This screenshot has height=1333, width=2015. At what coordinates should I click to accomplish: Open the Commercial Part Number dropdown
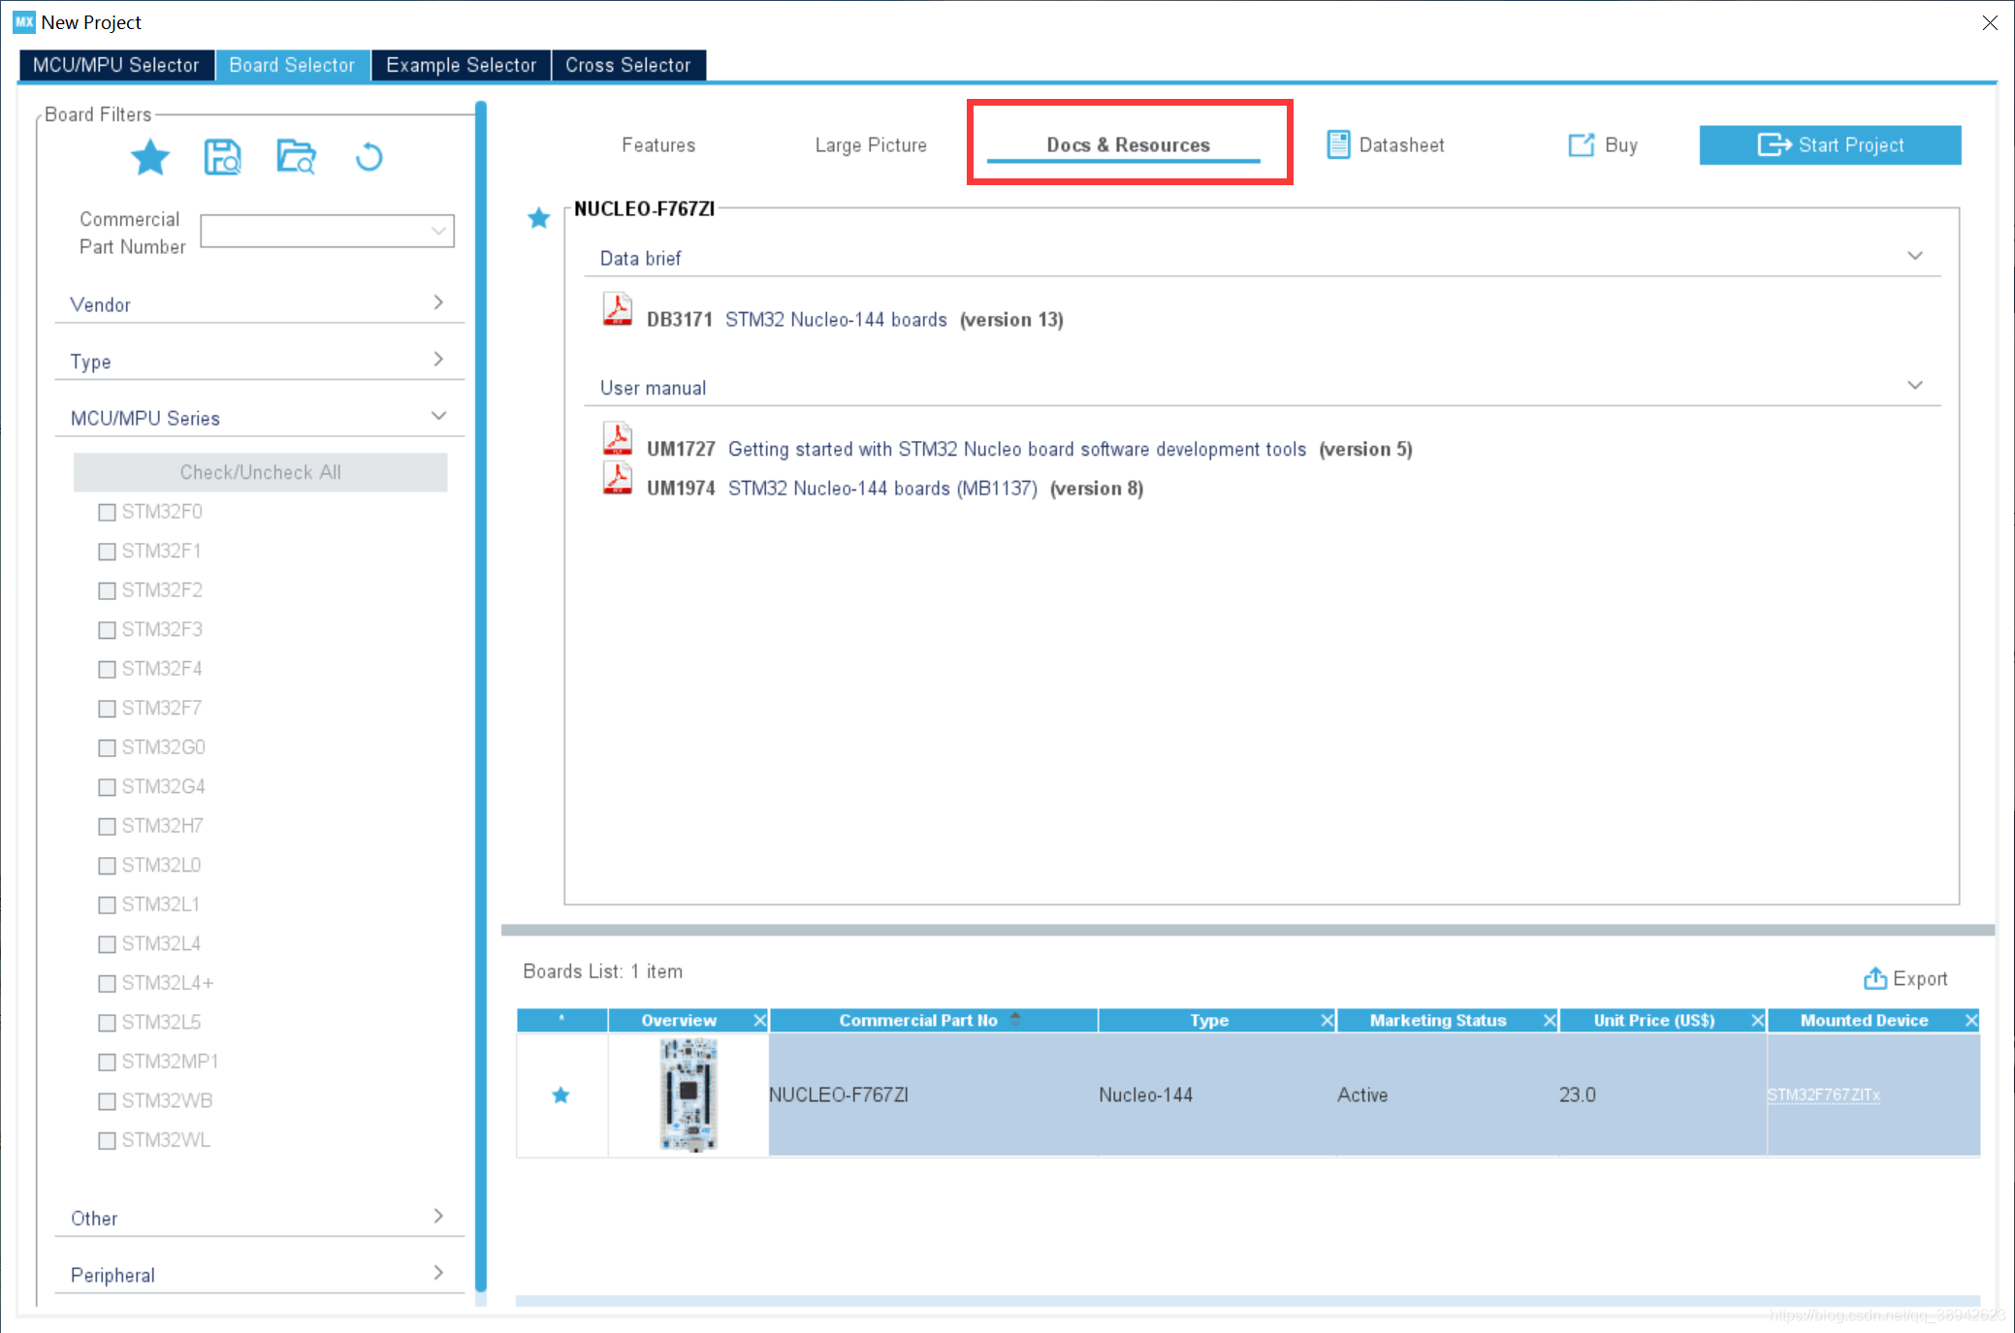click(x=438, y=231)
